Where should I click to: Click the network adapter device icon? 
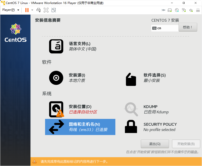coord(184,10)
